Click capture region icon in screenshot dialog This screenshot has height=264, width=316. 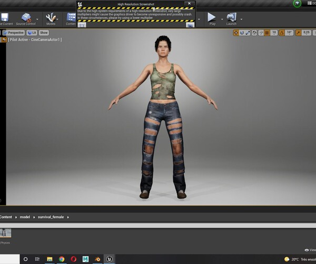pos(82,25)
